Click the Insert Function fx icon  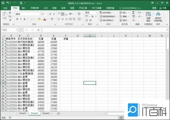[38, 30]
